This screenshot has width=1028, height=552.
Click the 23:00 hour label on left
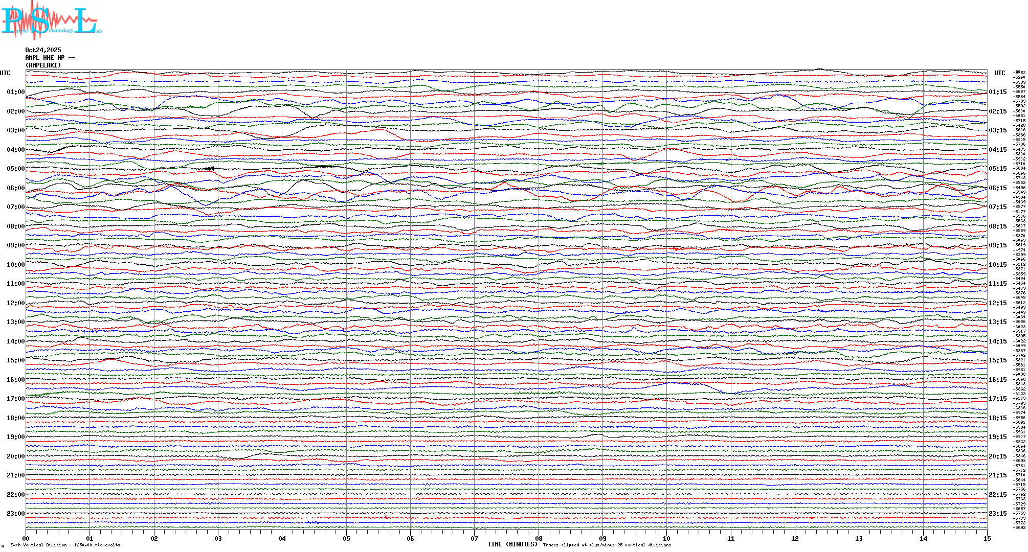pyautogui.click(x=15, y=514)
